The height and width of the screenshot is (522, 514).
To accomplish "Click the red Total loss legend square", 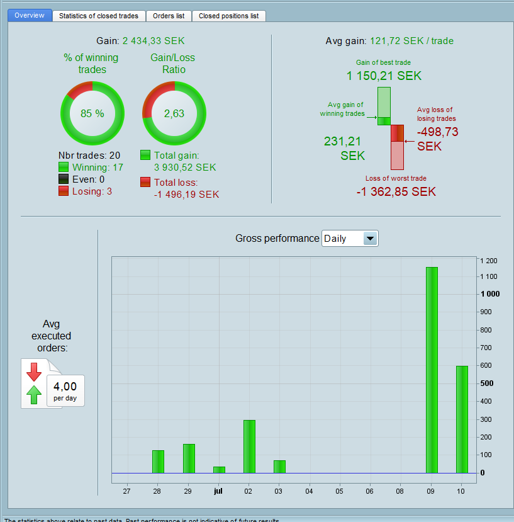I will [x=145, y=182].
